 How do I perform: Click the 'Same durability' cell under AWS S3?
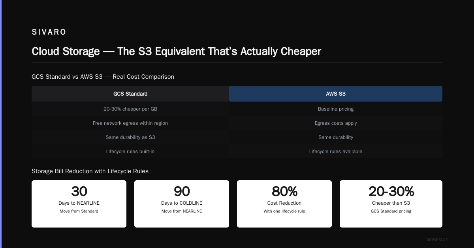tap(336, 137)
